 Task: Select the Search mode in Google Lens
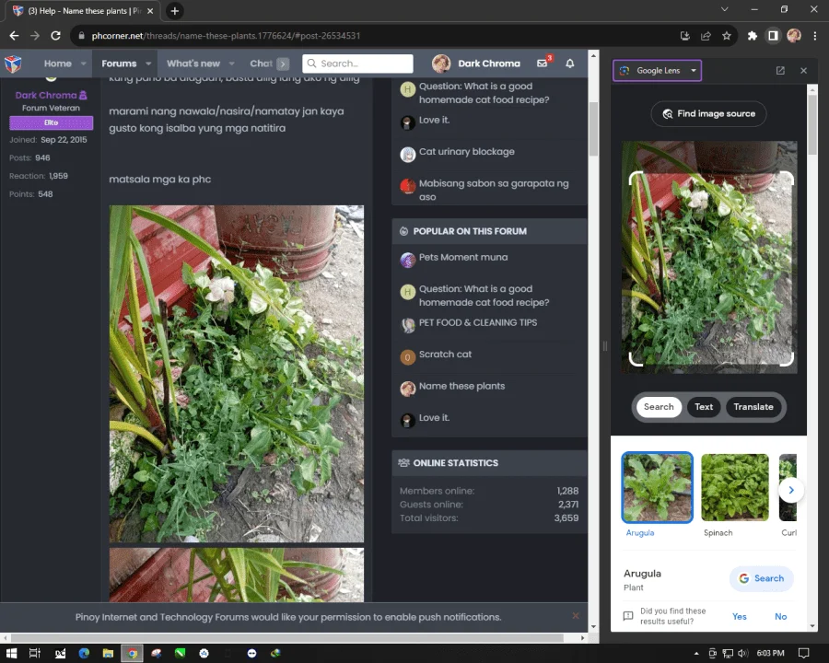point(659,407)
